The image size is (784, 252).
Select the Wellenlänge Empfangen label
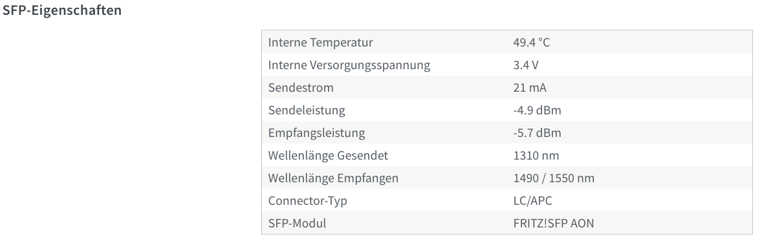point(333,178)
